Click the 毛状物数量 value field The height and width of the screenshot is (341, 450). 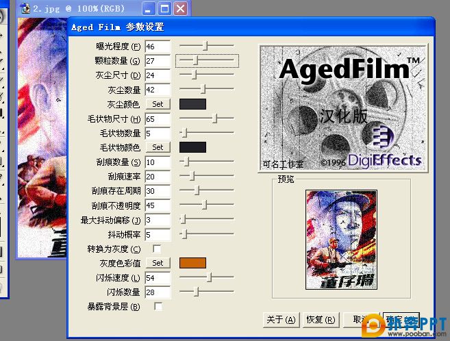click(158, 134)
